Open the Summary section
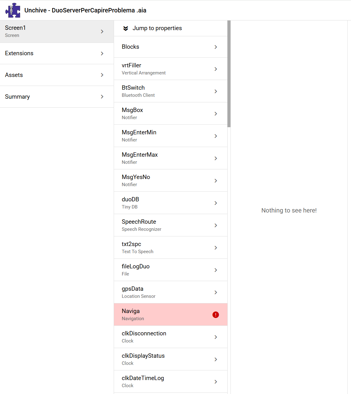351x394 pixels. click(x=57, y=97)
